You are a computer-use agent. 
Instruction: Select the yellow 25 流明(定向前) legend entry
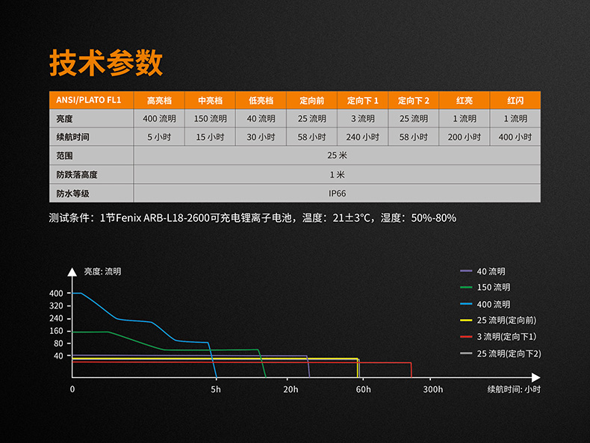[x=500, y=320]
